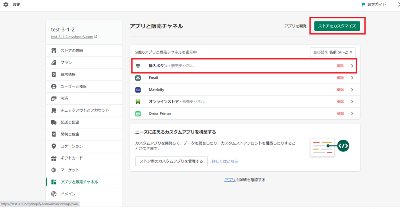Click the Order Printer app icon

138,114
